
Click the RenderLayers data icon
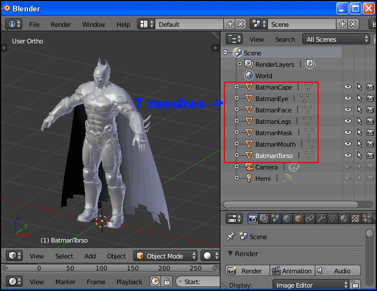click(310, 64)
